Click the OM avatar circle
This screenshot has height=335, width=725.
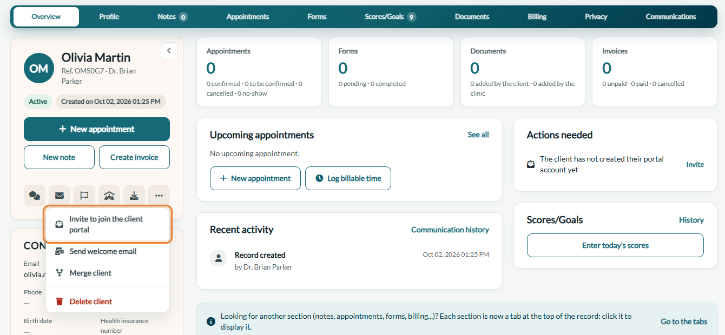pos(39,69)
